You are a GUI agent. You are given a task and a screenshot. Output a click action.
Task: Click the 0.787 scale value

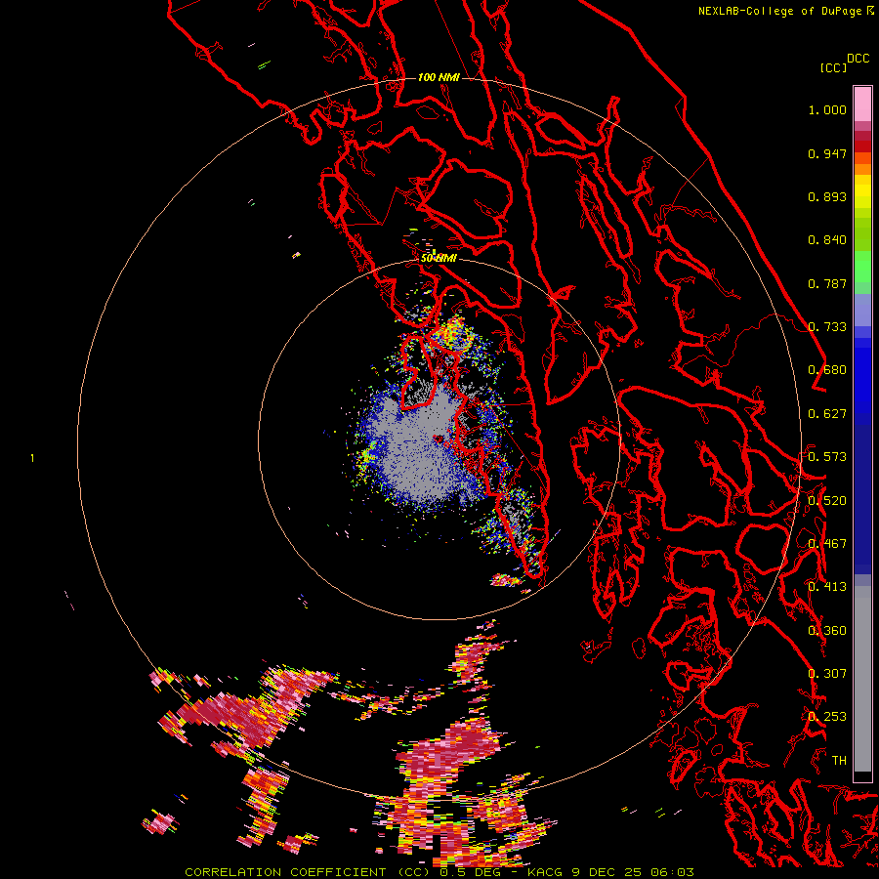tap(827, 283)
